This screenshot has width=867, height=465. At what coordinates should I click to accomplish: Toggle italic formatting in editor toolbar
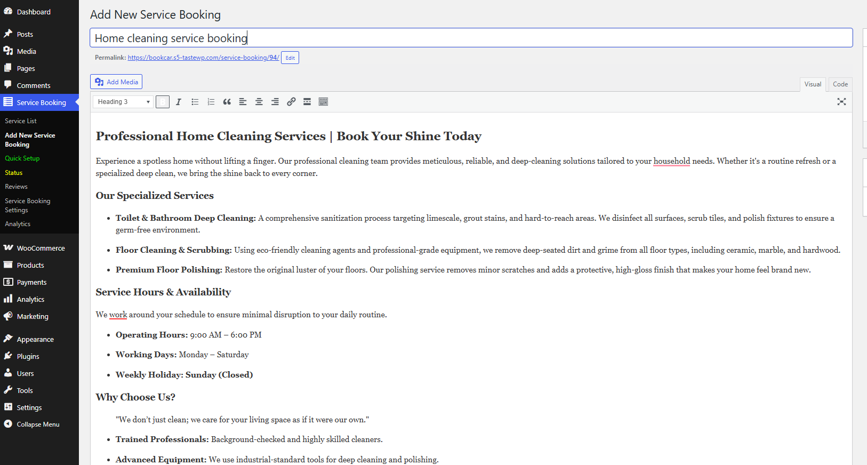tap(179, 102)
